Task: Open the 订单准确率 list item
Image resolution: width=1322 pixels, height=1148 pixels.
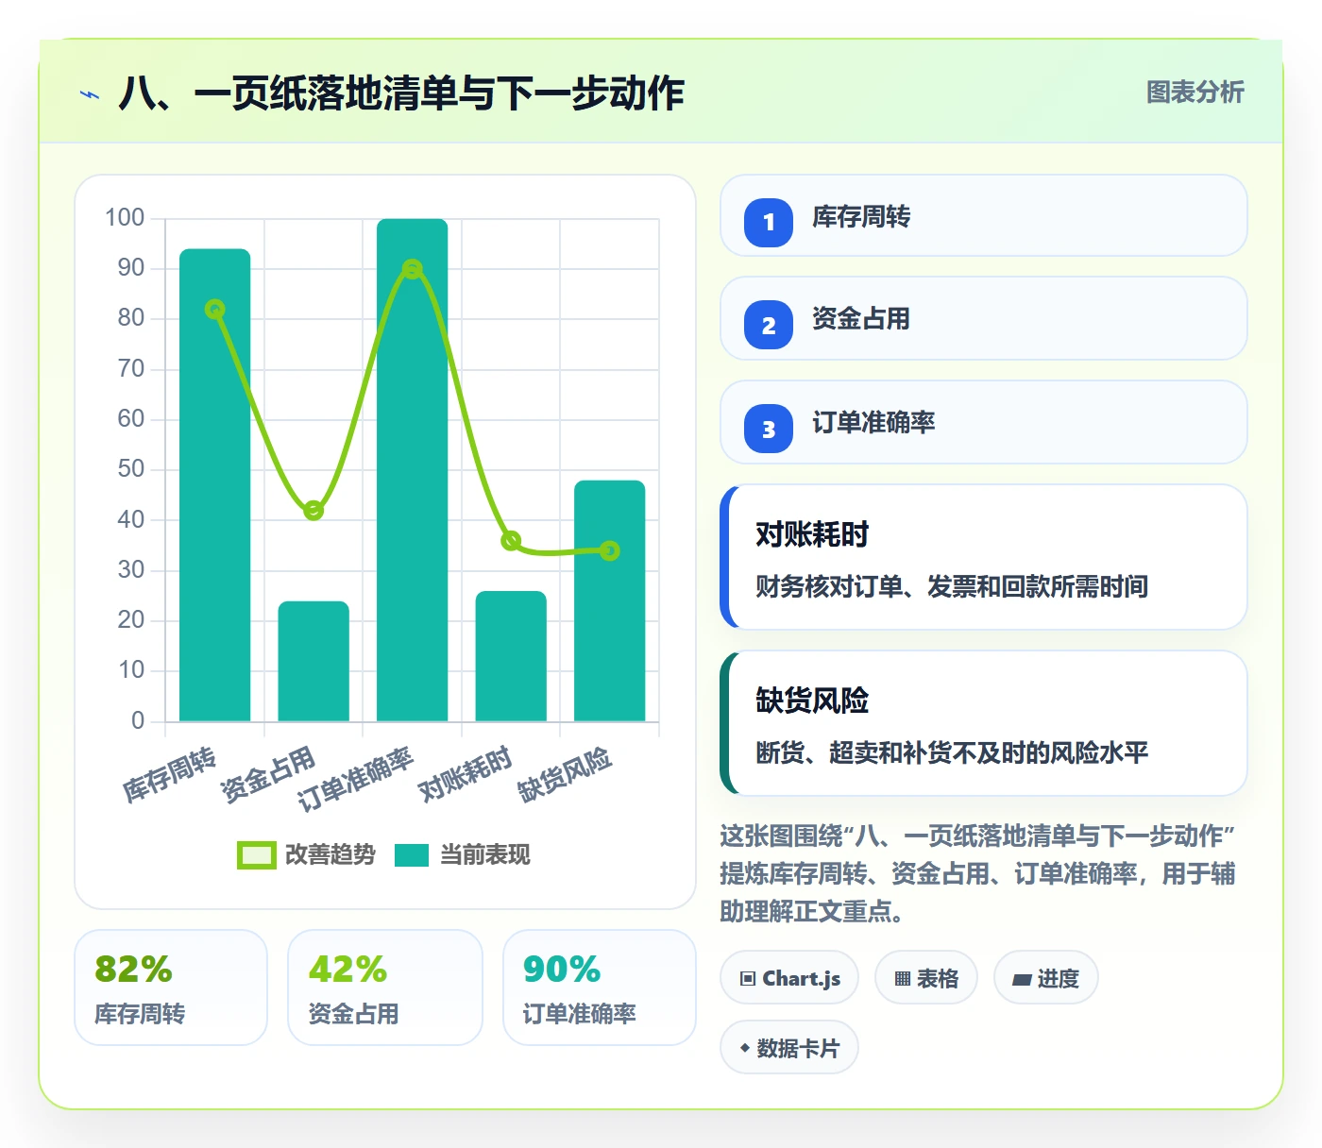Action: coord(984,422)
